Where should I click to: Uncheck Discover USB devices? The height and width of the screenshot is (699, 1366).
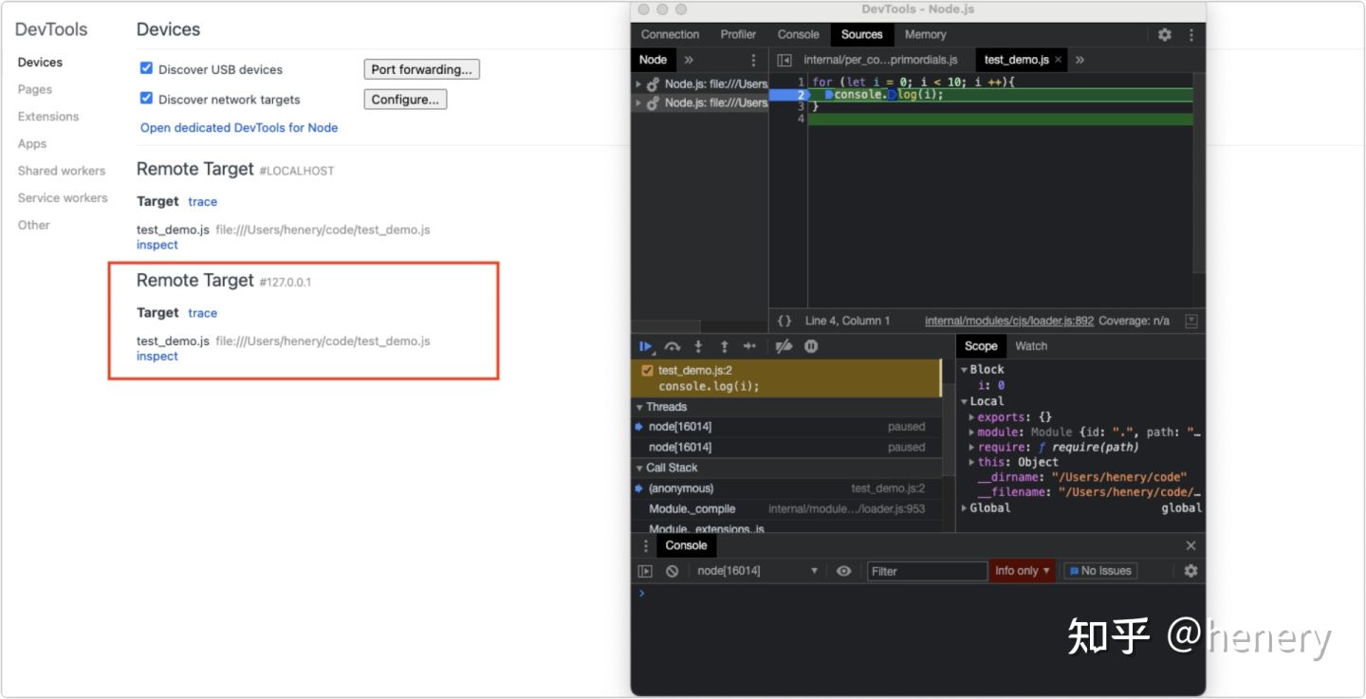(146, 68)
